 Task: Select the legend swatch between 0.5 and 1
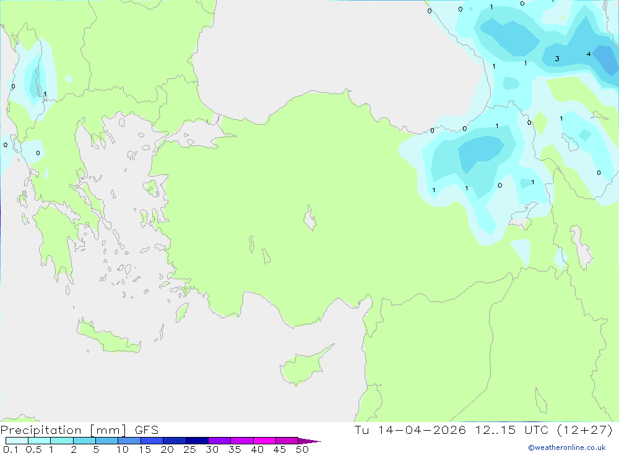[40, 441]
